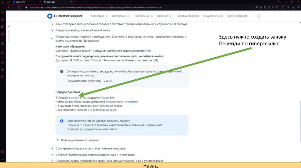The image size is (301, 168).
Task: Click heading 'Порядок действий'
Action: tap(68, 92)
